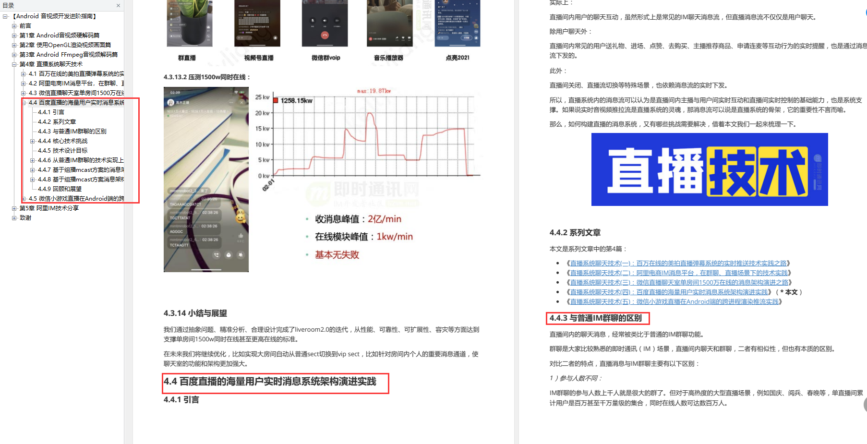The image size is (867, 444).
Task: Click the phone live-stream screenshot beside chart
Action: point(206,180)
